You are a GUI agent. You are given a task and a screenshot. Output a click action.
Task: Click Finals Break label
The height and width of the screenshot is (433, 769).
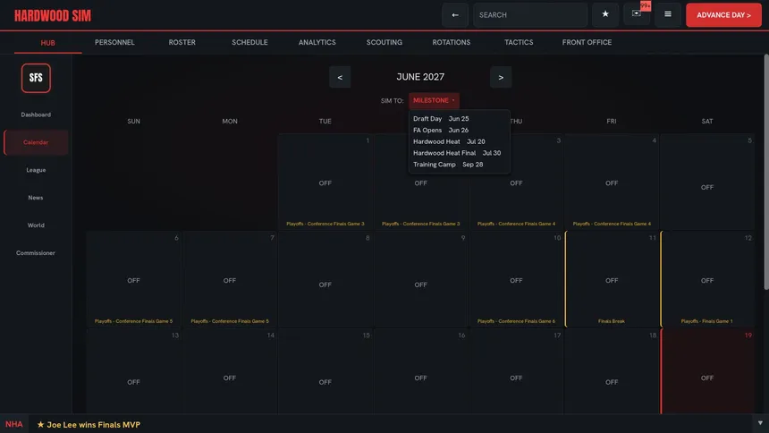[611, 321]
